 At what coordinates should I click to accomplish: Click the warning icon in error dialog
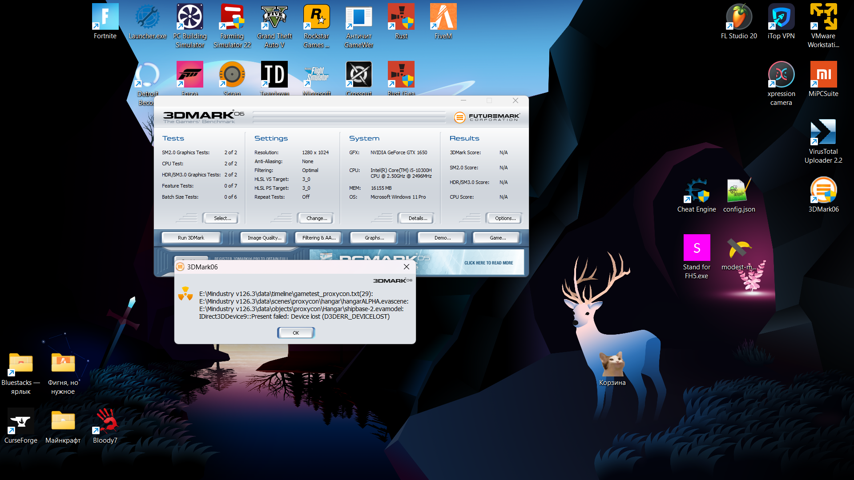pyautogui.click(x=185, y=294)
